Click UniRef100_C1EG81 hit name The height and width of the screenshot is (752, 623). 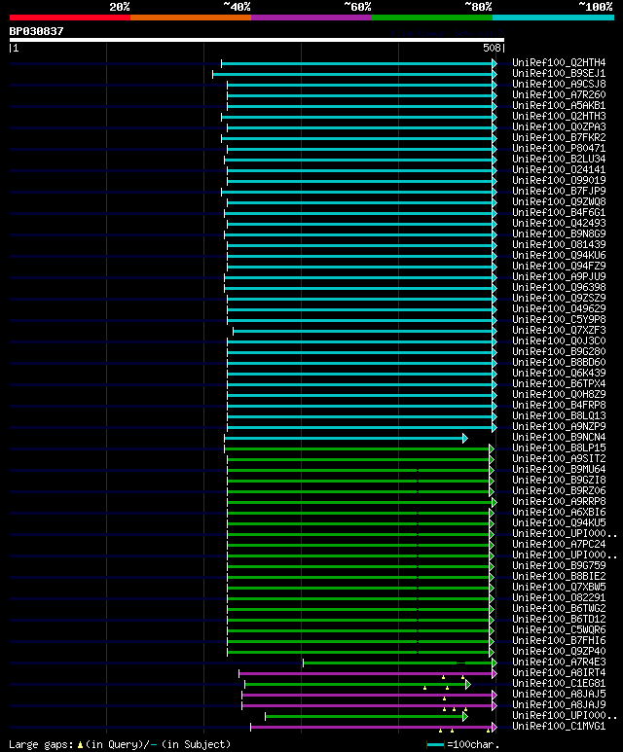pyautogui.click(x=559, y=683)
